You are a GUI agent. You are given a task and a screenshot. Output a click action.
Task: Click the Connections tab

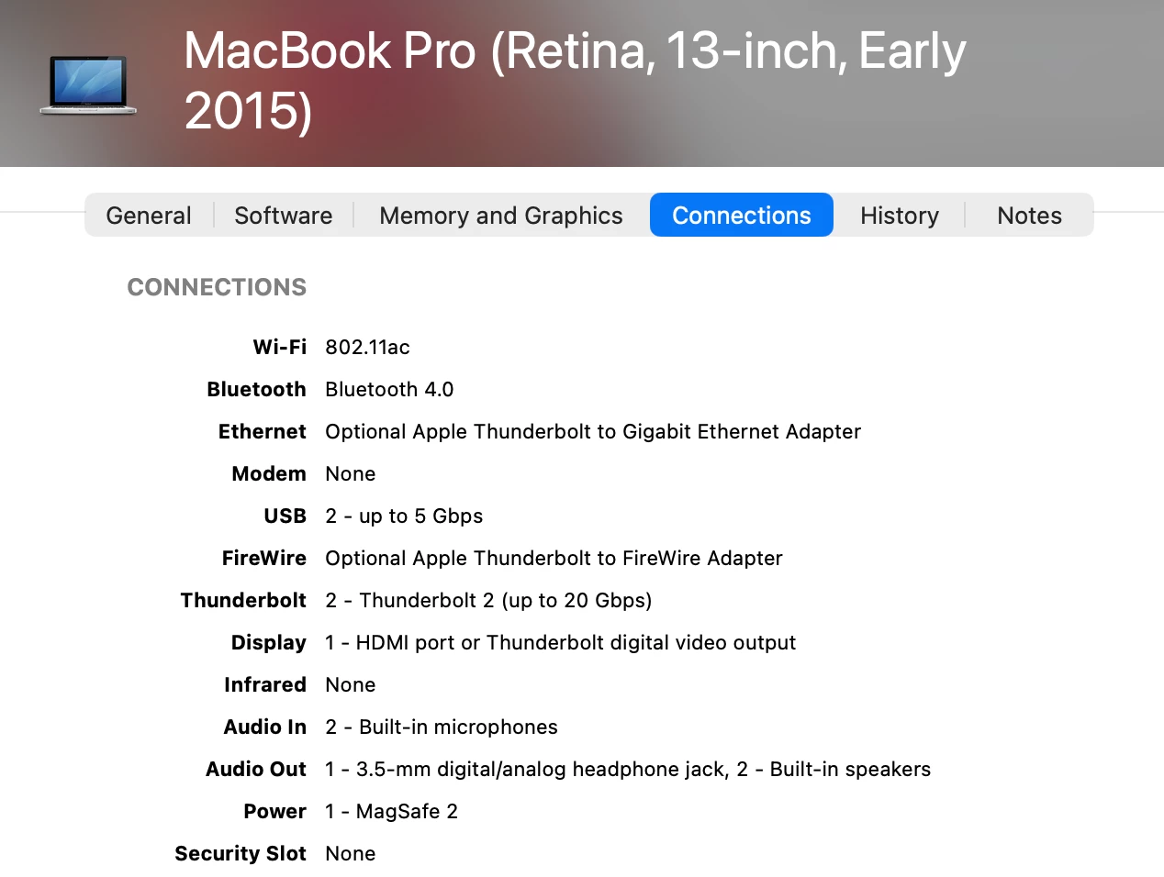click(742, 216)
